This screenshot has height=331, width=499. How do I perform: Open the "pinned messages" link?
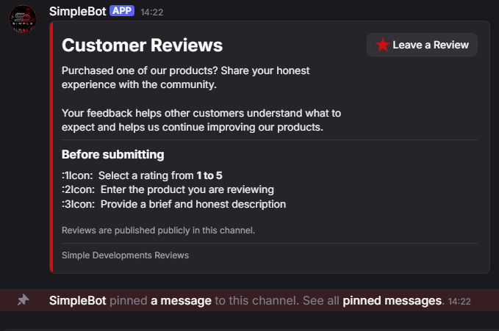pos(392,300)
